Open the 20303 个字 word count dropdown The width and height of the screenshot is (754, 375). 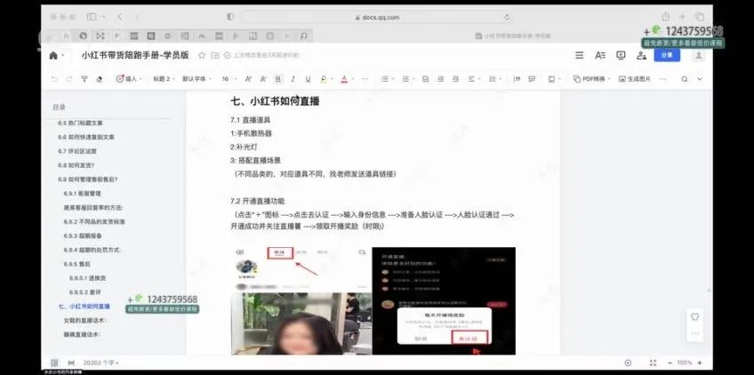(x=101, y=363)
